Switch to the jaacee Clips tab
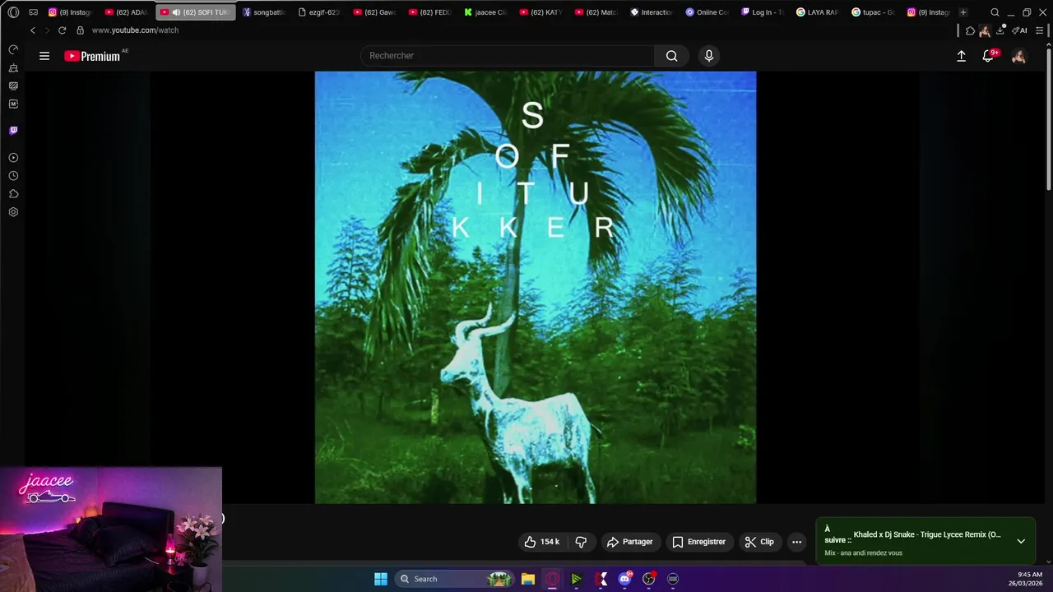The height and width of the screenshot is (592, 1053). 485,12
